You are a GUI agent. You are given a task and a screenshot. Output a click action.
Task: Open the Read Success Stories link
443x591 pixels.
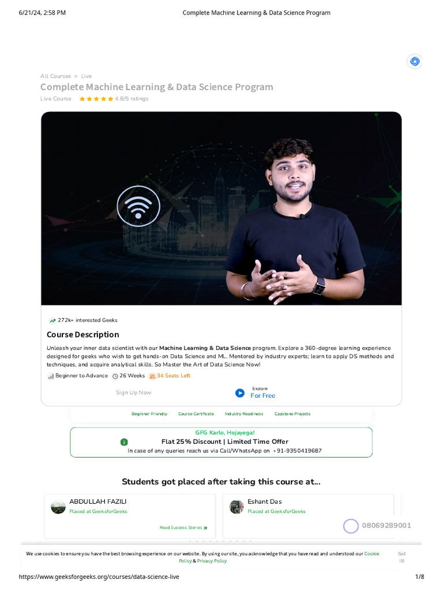tap(183, 528)
